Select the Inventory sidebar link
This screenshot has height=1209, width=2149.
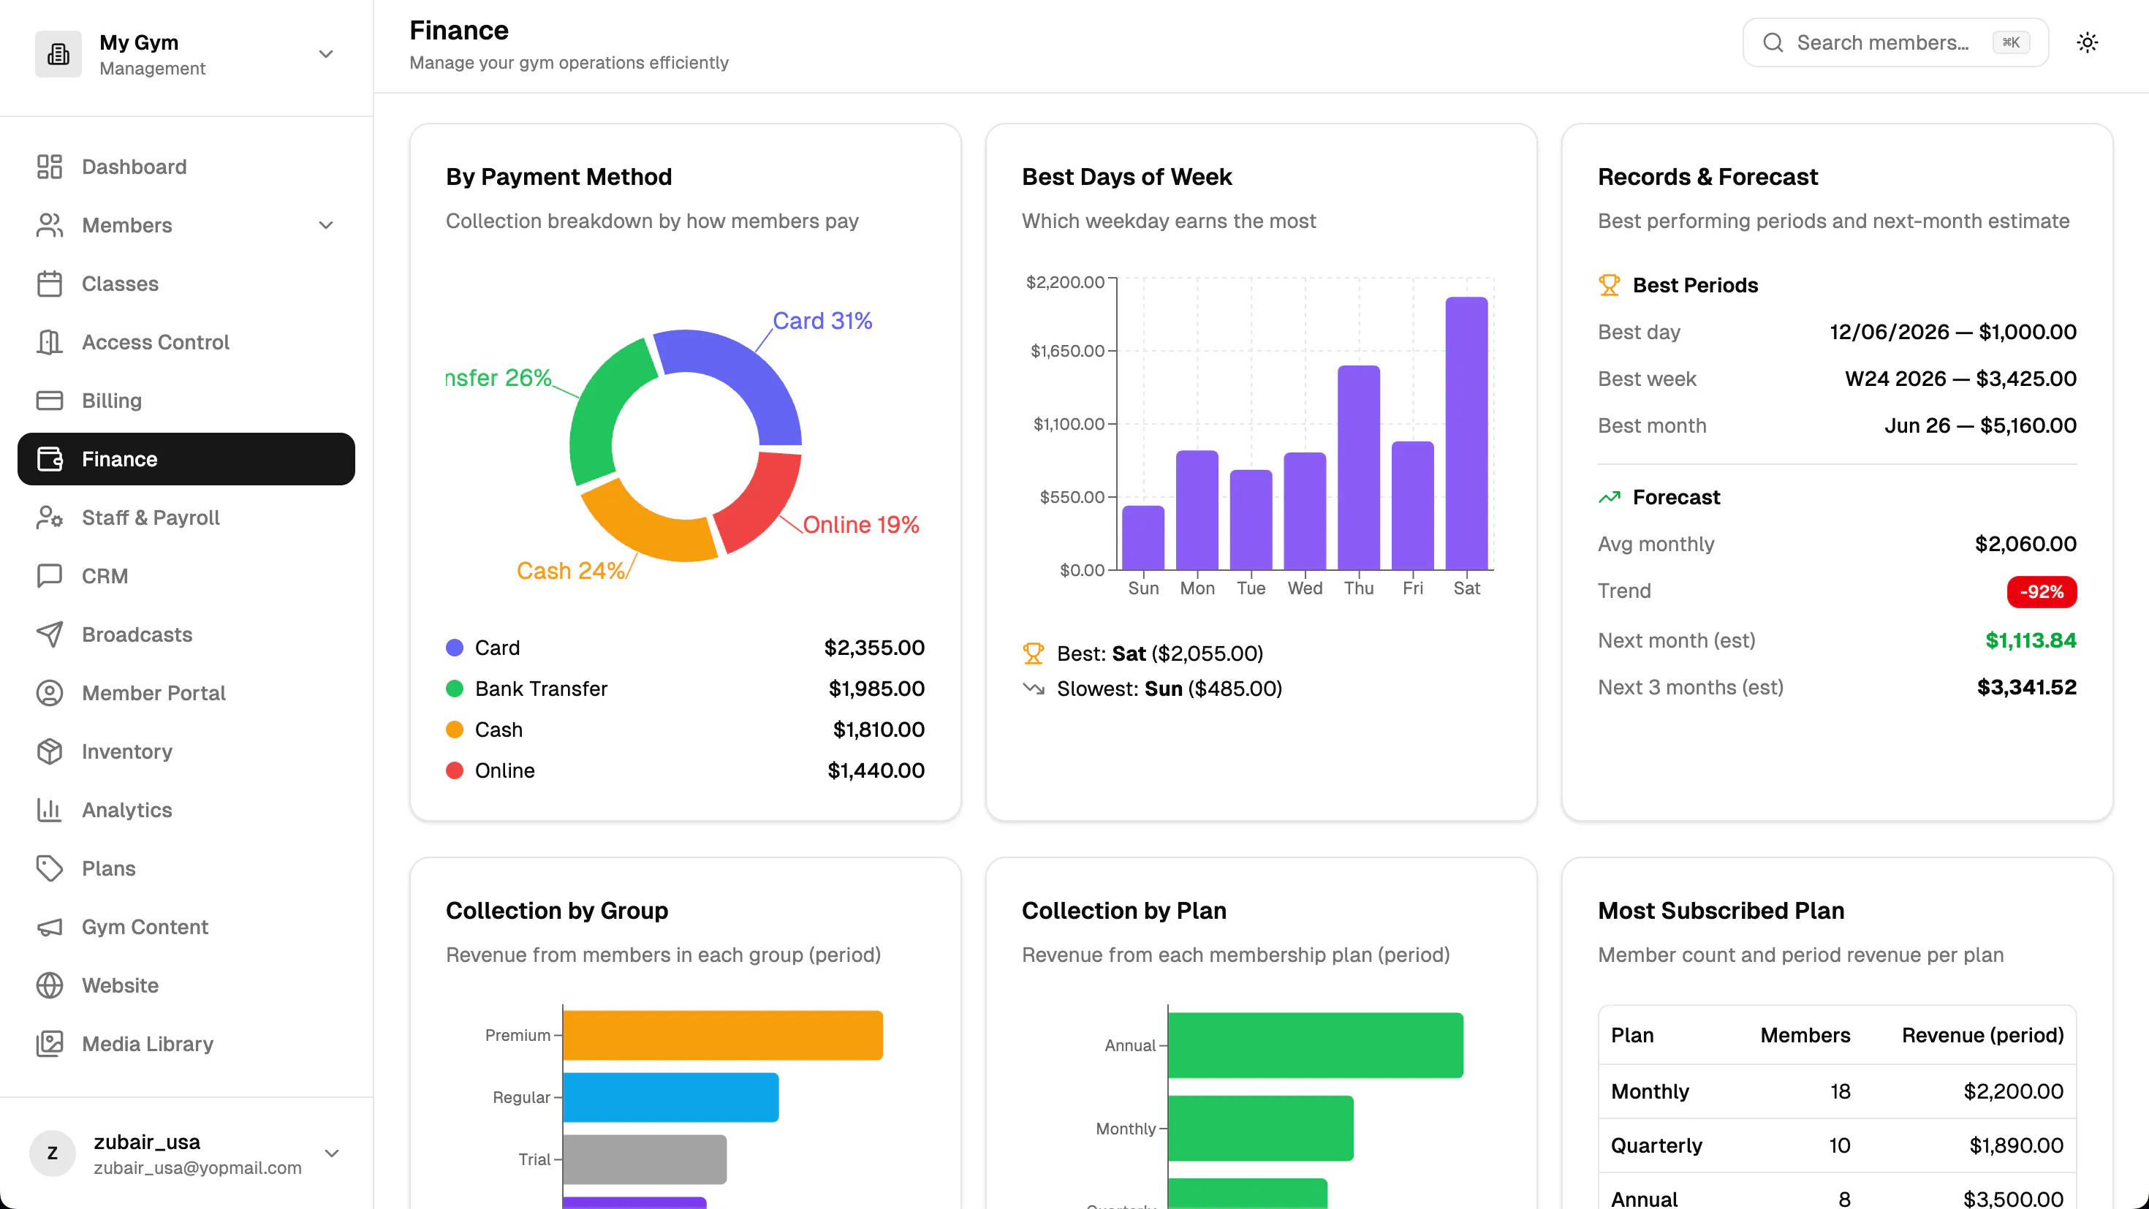coord(186,751)
